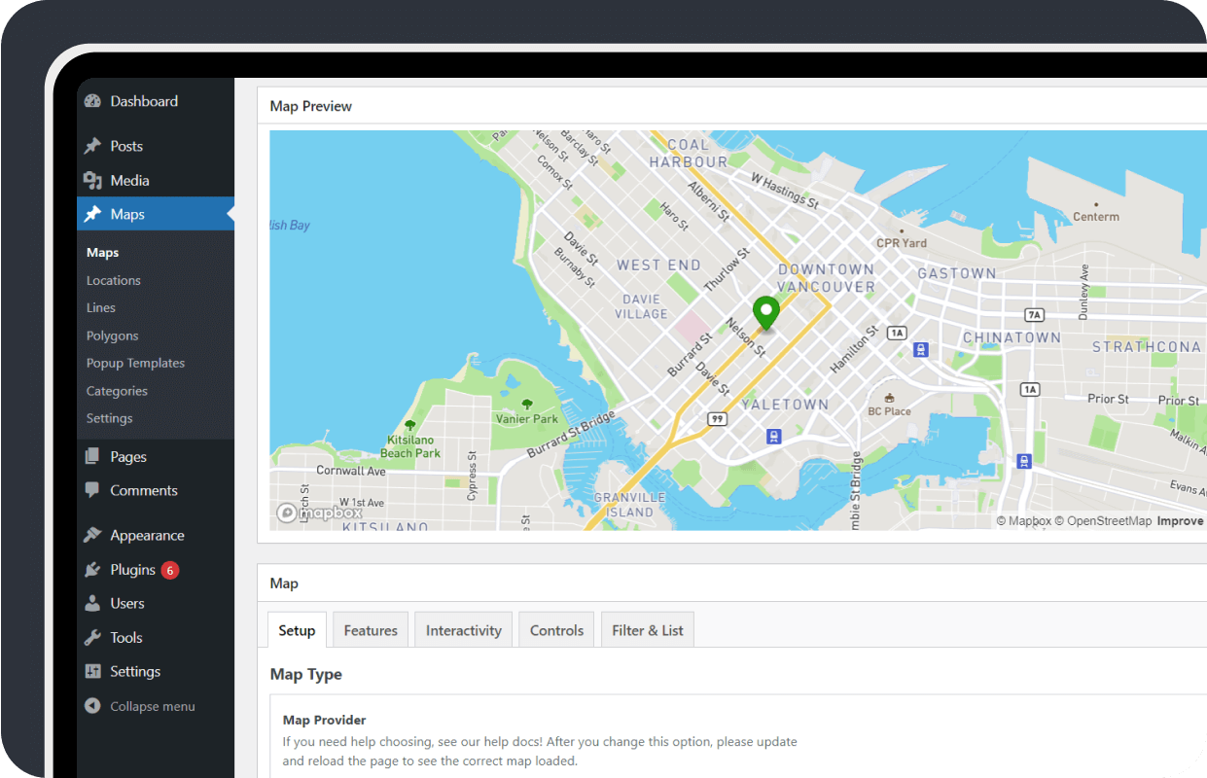Open the Interactivity tab
Image resolution: width=1207 pixels, height=778 pixels.
tap(463, 629)
